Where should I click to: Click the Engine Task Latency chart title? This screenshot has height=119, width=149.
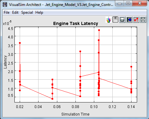(x=75, y=23)
